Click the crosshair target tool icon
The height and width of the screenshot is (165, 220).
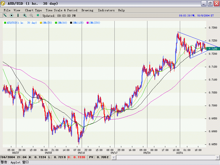12,15
